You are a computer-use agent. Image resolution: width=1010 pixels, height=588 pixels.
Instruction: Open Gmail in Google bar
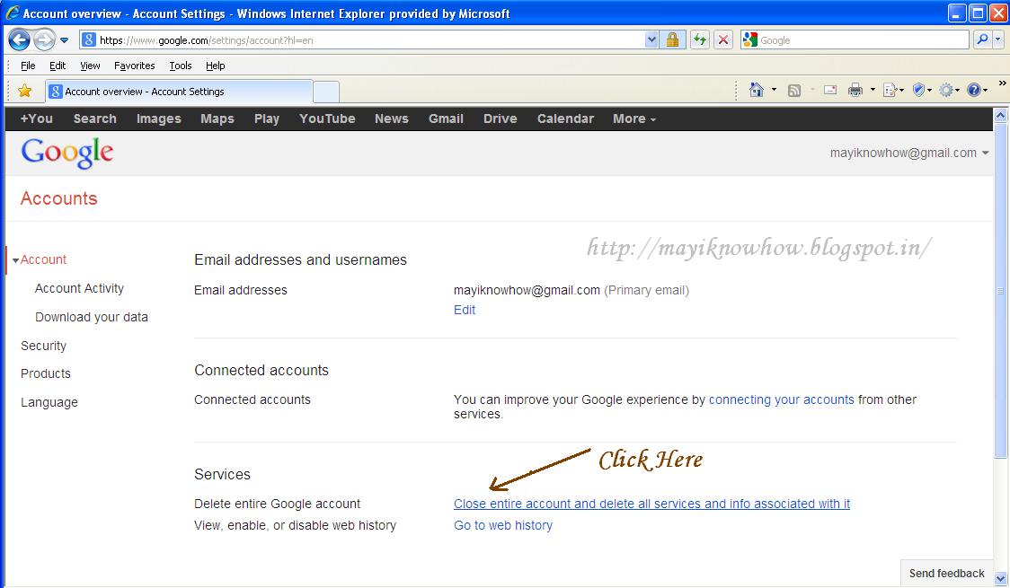(446, 119)
